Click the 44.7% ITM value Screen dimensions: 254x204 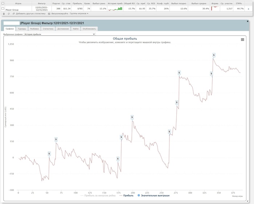[x=240, y=9]
